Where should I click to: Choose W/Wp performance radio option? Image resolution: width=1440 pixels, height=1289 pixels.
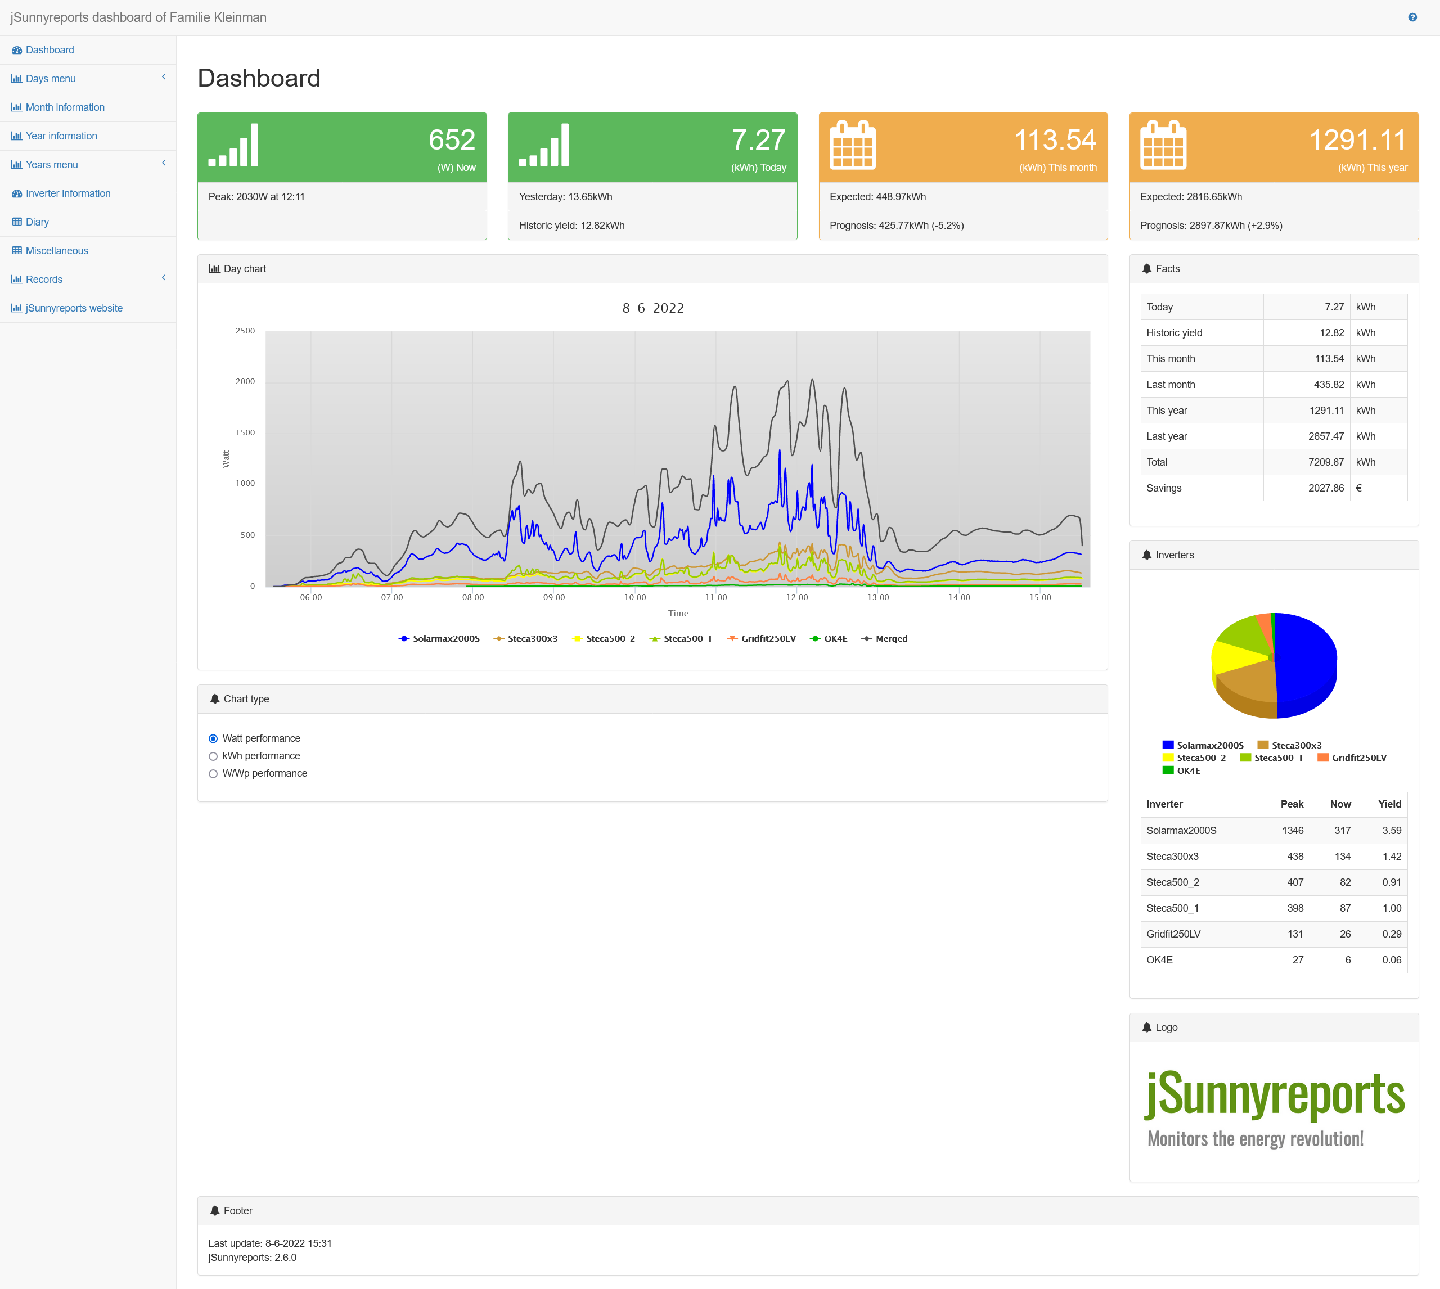click(213, 774)
